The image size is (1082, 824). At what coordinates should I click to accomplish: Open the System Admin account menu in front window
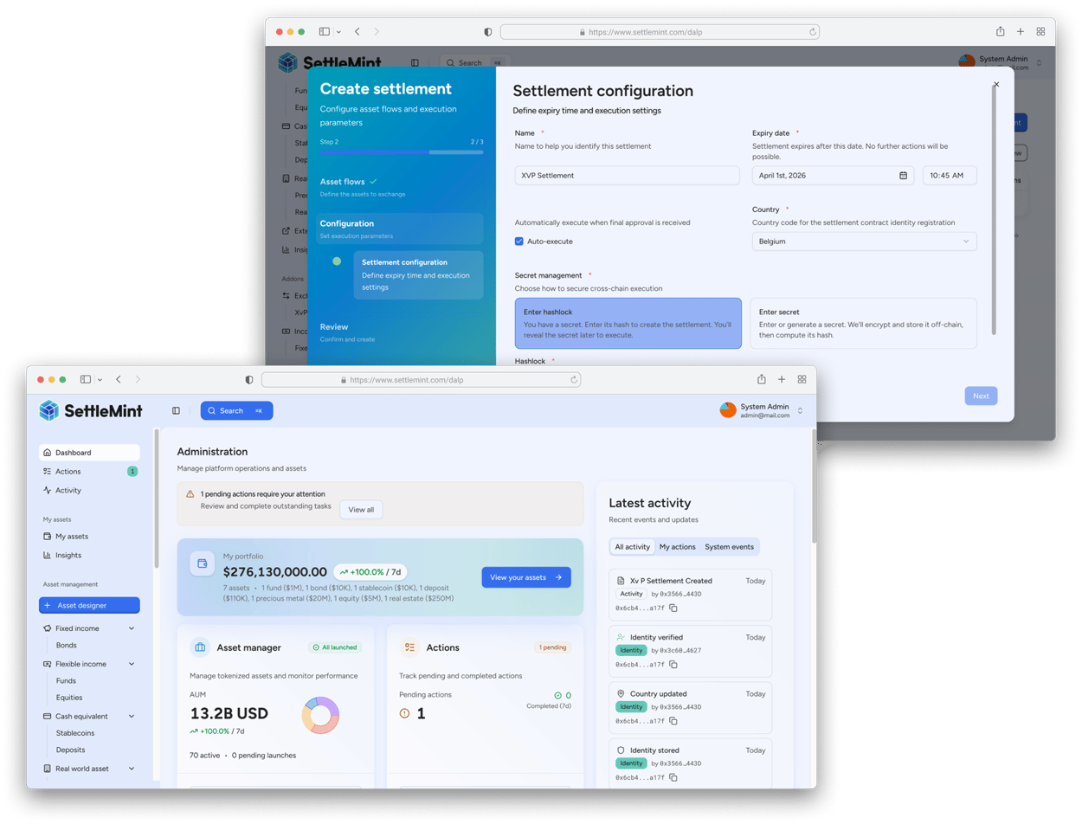(x=762, y=410)
